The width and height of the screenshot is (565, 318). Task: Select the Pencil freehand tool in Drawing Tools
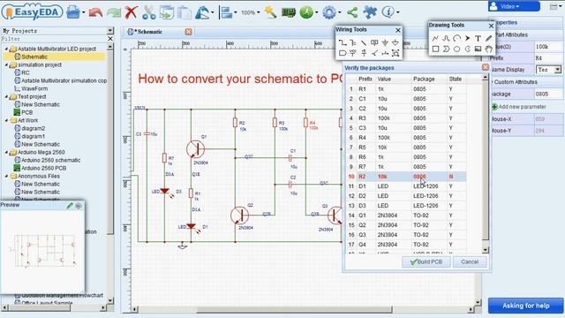point(488,38)
